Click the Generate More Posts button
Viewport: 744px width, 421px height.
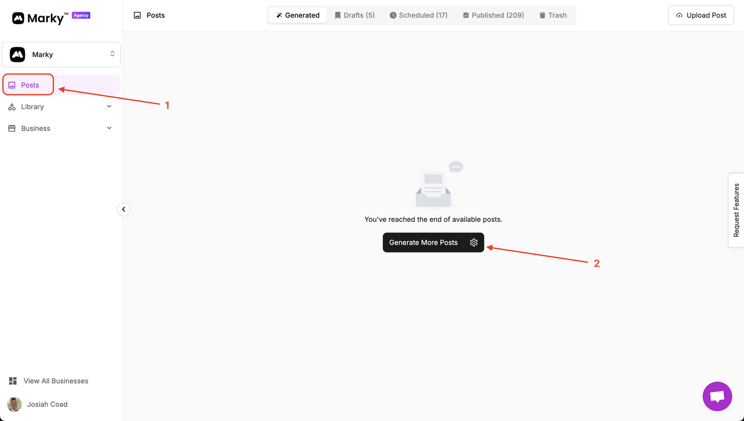[x=423, y=242]
